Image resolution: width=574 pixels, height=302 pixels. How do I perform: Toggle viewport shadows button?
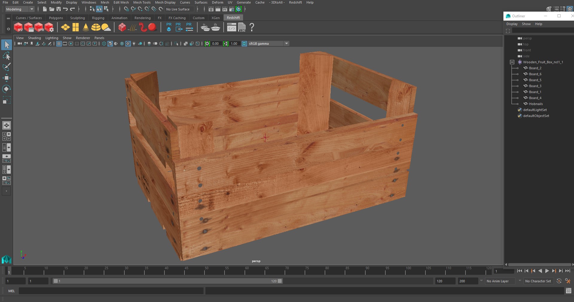pyautogui.click(x=140, y=44)
